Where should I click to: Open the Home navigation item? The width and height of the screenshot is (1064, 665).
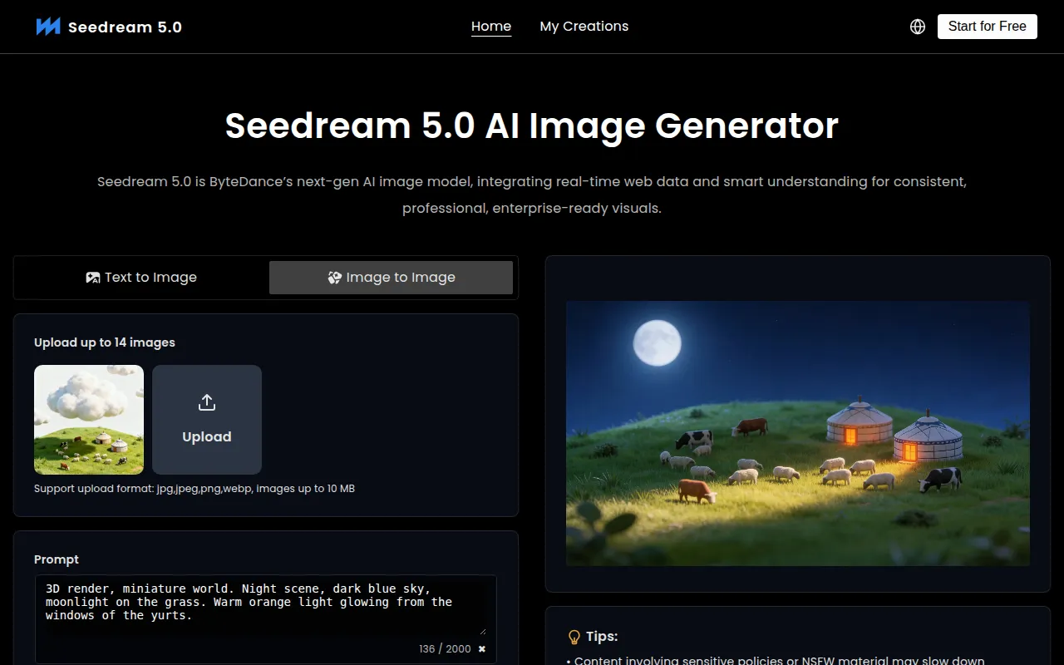point(491,26)
